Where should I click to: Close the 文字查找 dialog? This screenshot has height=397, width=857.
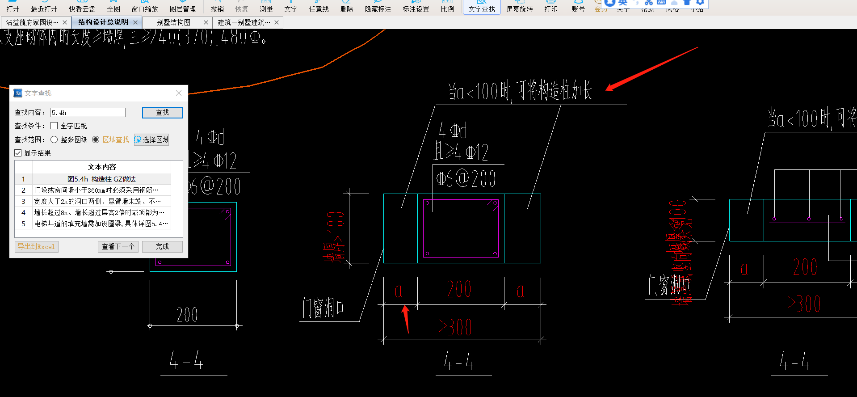coord(179,93)
